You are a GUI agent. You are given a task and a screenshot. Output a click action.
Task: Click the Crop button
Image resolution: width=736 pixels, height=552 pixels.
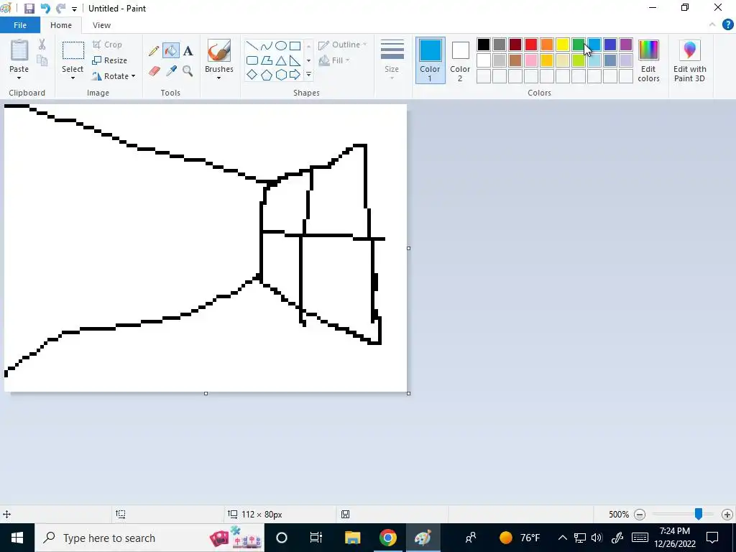(108, 45)
